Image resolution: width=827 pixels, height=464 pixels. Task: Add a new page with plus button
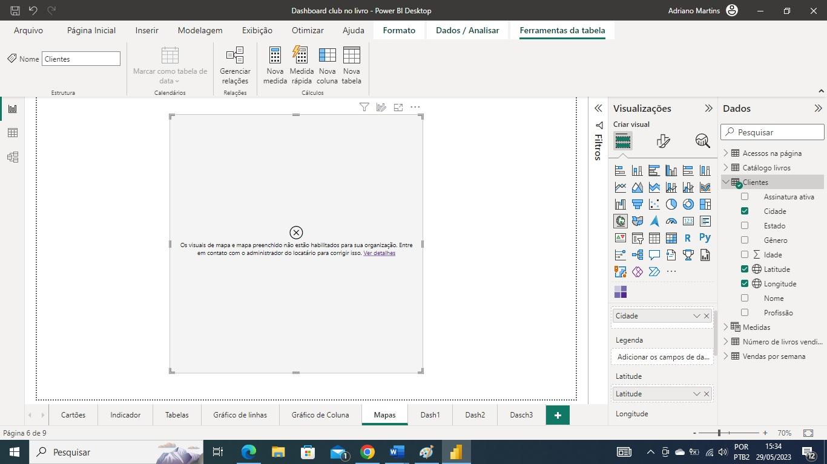coord(558,415)
